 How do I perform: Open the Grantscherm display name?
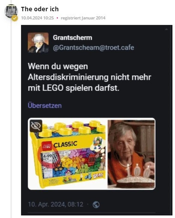click(x=72, y=38)
